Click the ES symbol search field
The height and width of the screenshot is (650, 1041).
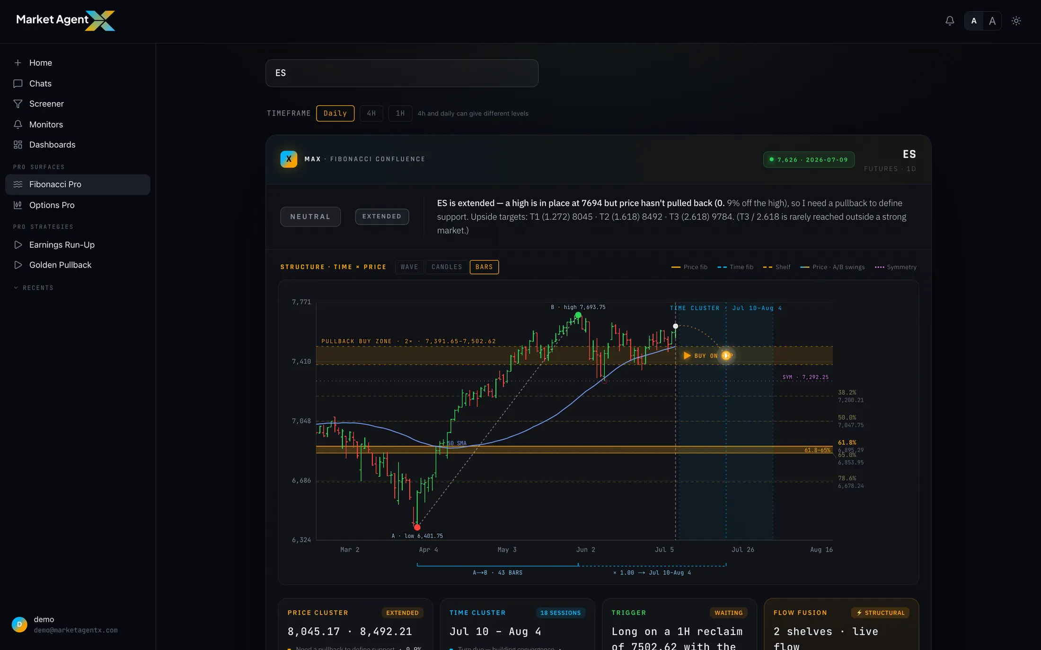pos(402,73)
